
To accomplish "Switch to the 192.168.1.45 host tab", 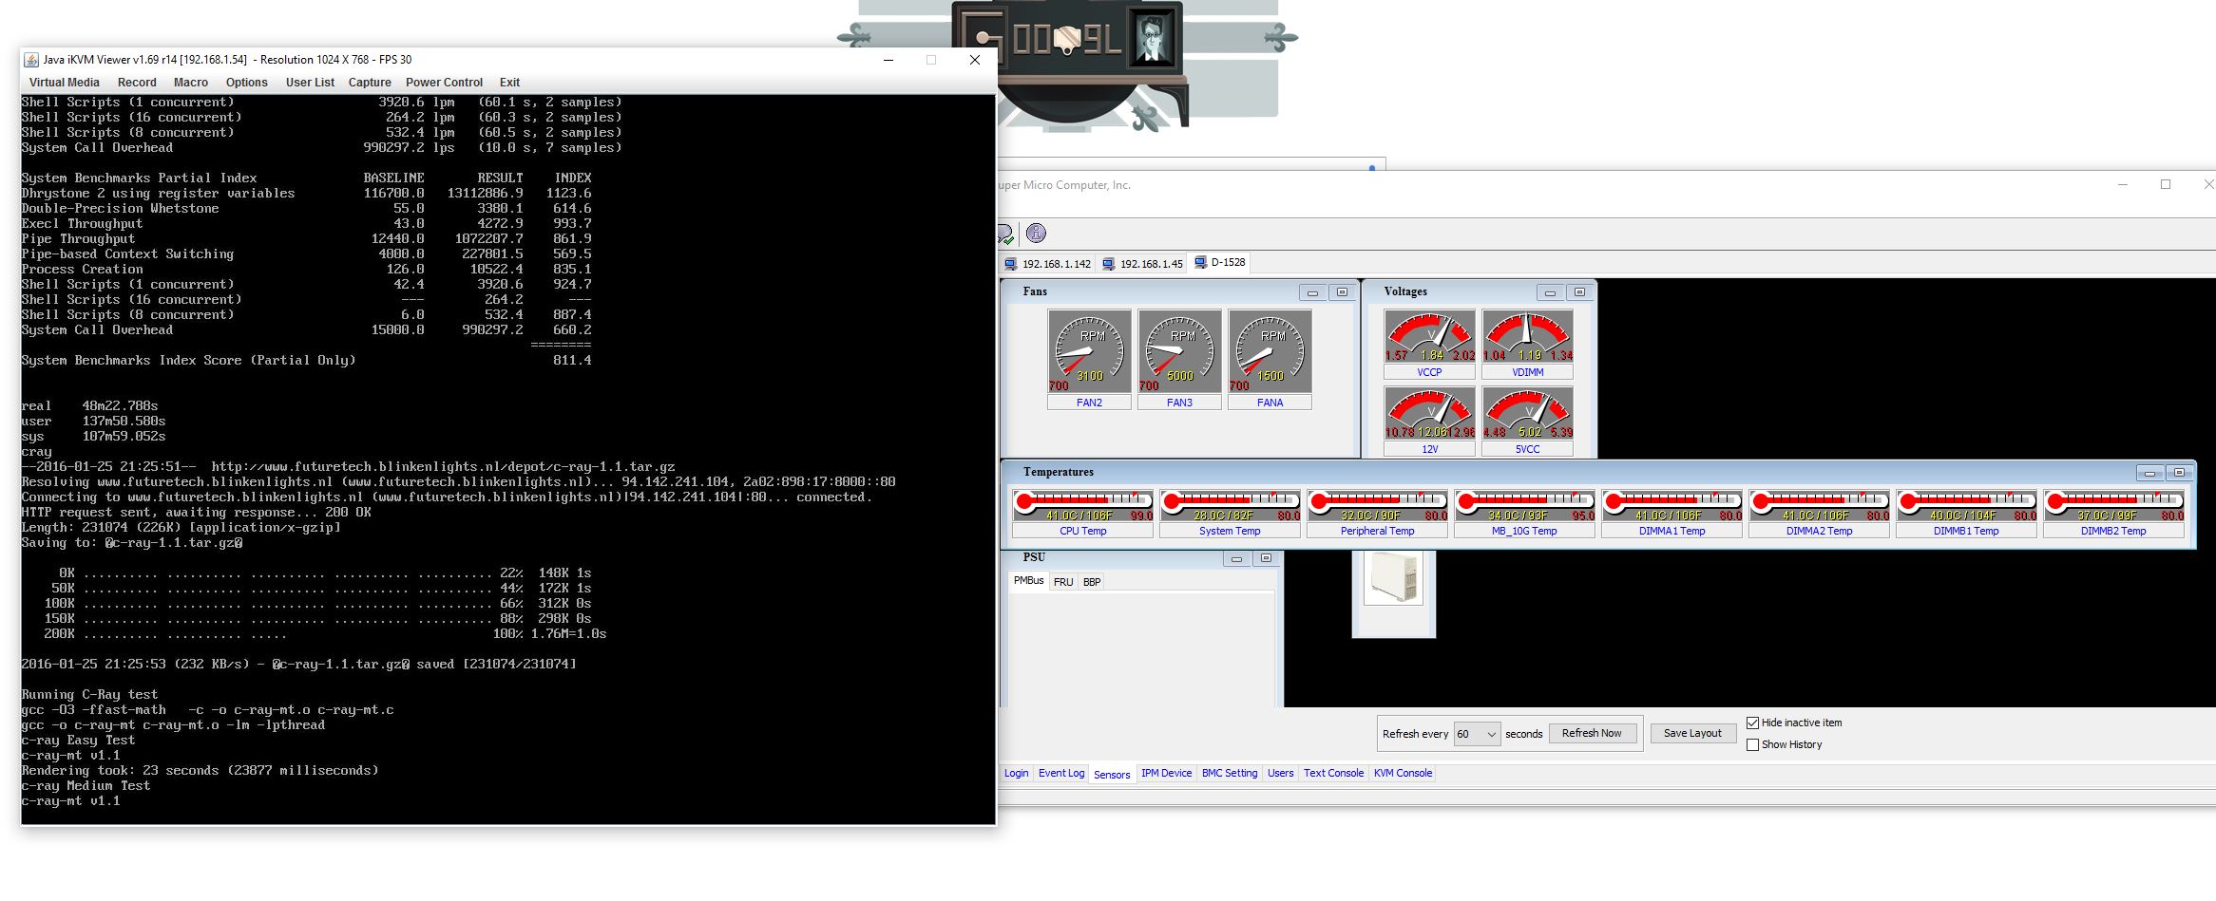I will 1143,264.
